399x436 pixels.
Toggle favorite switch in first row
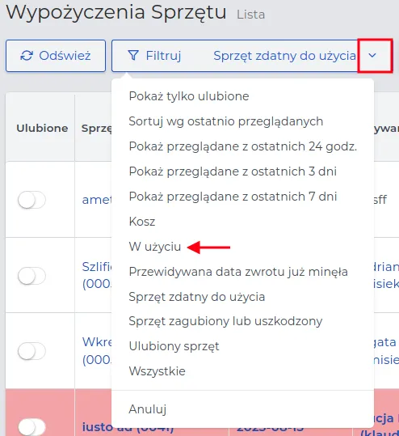(x=31, y=200)
